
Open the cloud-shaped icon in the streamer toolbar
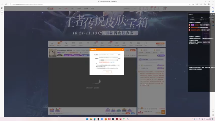pos(138,44)
